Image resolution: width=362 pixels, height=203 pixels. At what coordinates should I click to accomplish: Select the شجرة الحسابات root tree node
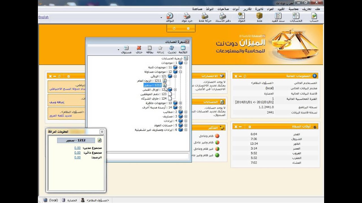coord(172,58)
